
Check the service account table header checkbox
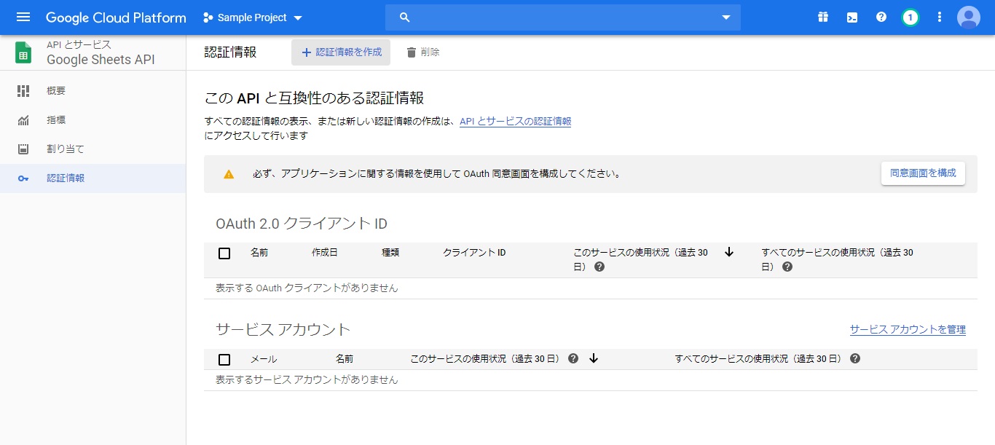tap(224, 358)
